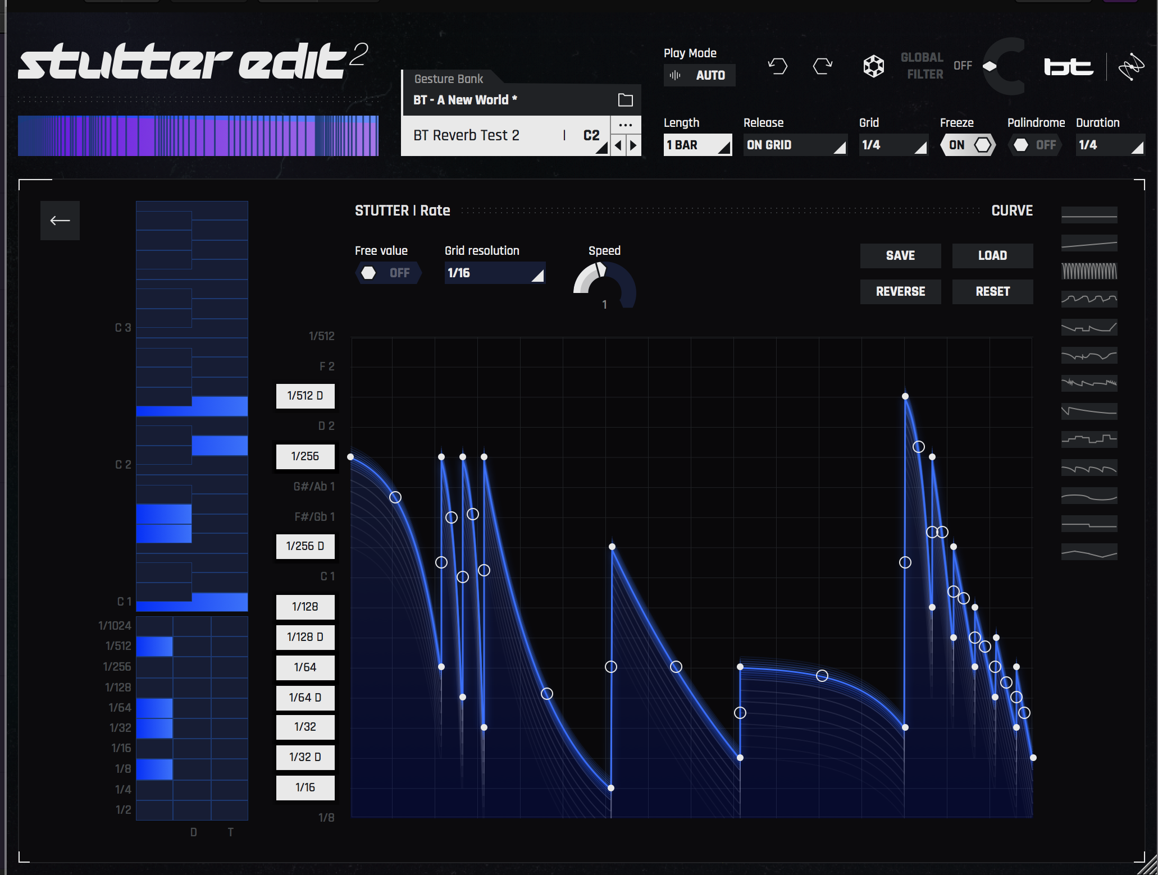The image size is (1158, 875).
Task: Click the STUTTER | Rate heading
Action: [402, 210]
